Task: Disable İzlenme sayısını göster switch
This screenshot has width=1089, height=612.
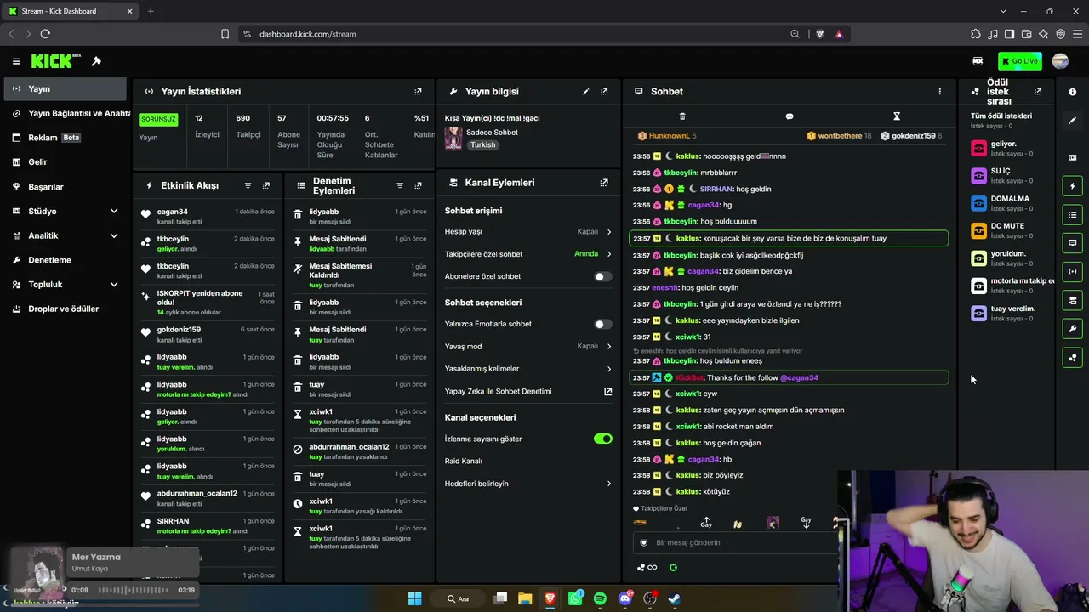Action: pos(602,439)
